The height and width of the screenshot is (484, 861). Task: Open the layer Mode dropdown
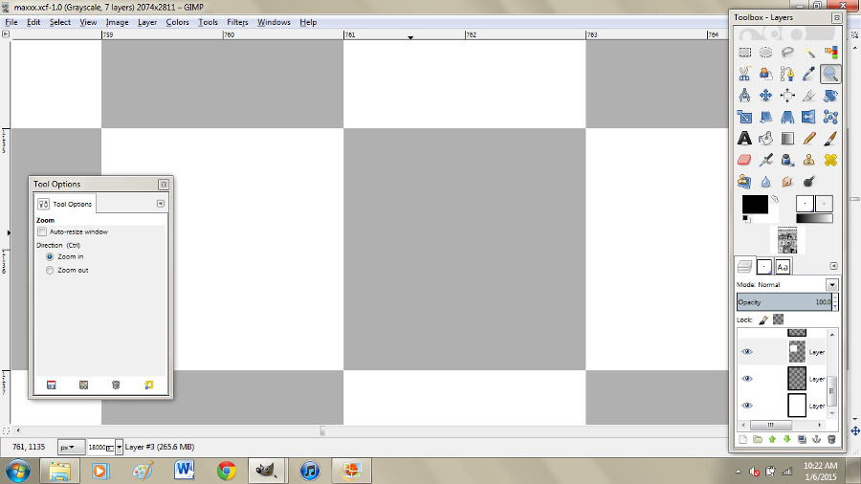tap(831, 285)
